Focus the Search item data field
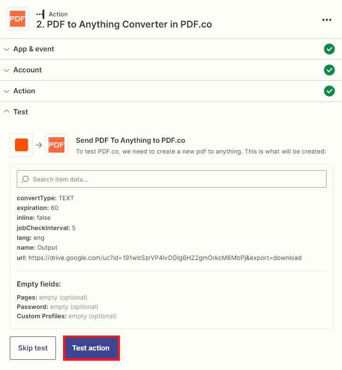This screenshot has width=342, height=370. [x=172, y=179]
